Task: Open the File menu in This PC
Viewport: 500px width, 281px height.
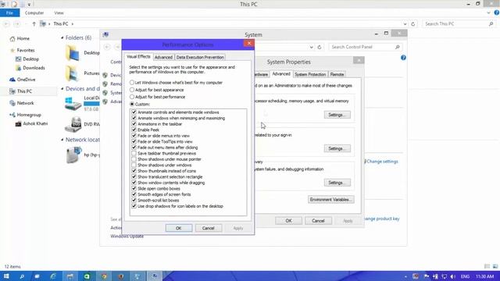Action: (9, 13)
